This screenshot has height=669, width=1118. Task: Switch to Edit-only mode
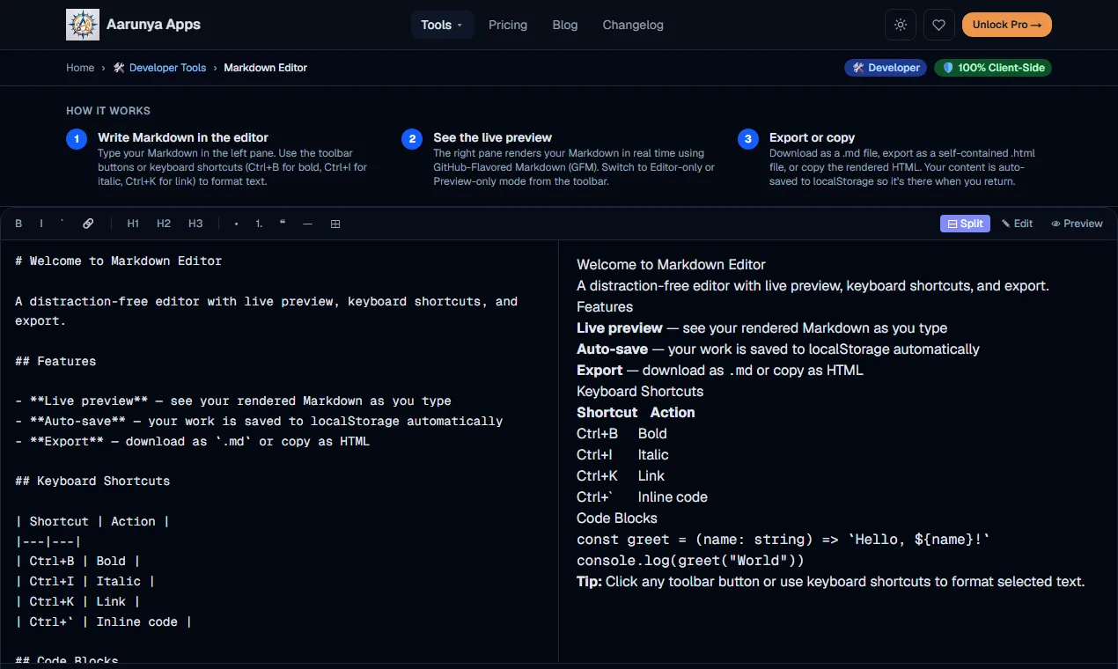[1018, 224]
